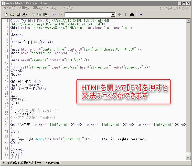Screen dimensions: 192x166
Task: Open the ファイル(F) menu
Action: (9, 8)
